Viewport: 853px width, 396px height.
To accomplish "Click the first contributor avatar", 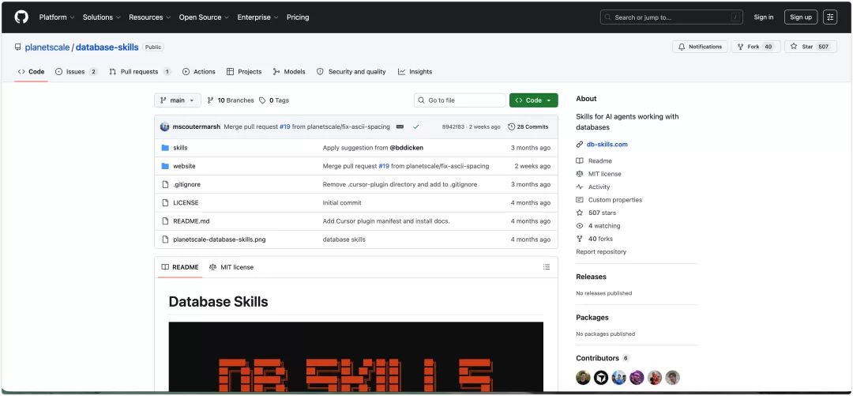I will click(x=583, y=378).
